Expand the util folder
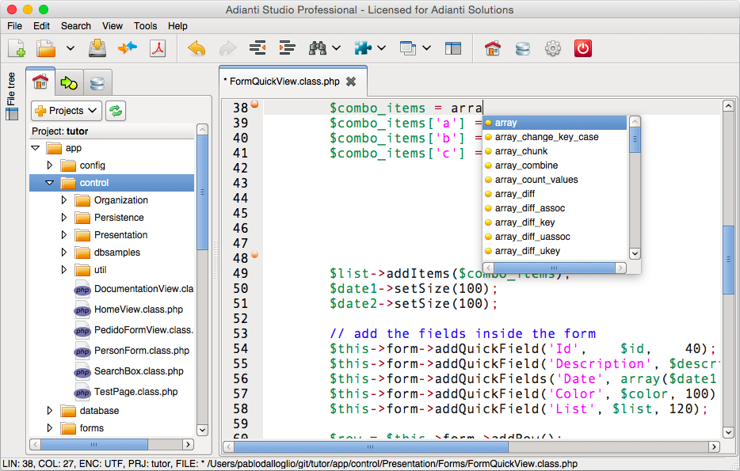 coord(63,270)
